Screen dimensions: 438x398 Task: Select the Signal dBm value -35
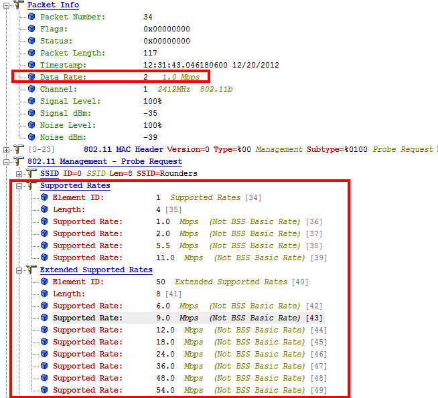point(150,113)
